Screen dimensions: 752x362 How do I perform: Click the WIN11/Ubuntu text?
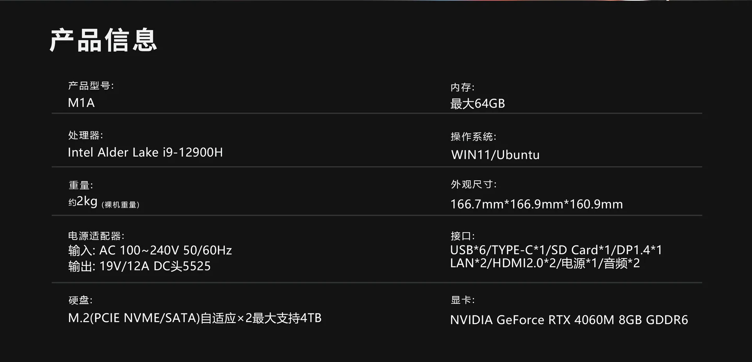point(495,155)
